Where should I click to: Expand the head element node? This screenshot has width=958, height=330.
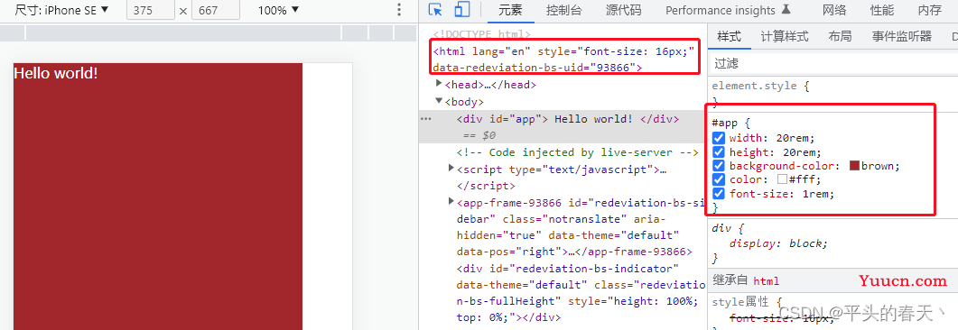[x=439, y=84]
